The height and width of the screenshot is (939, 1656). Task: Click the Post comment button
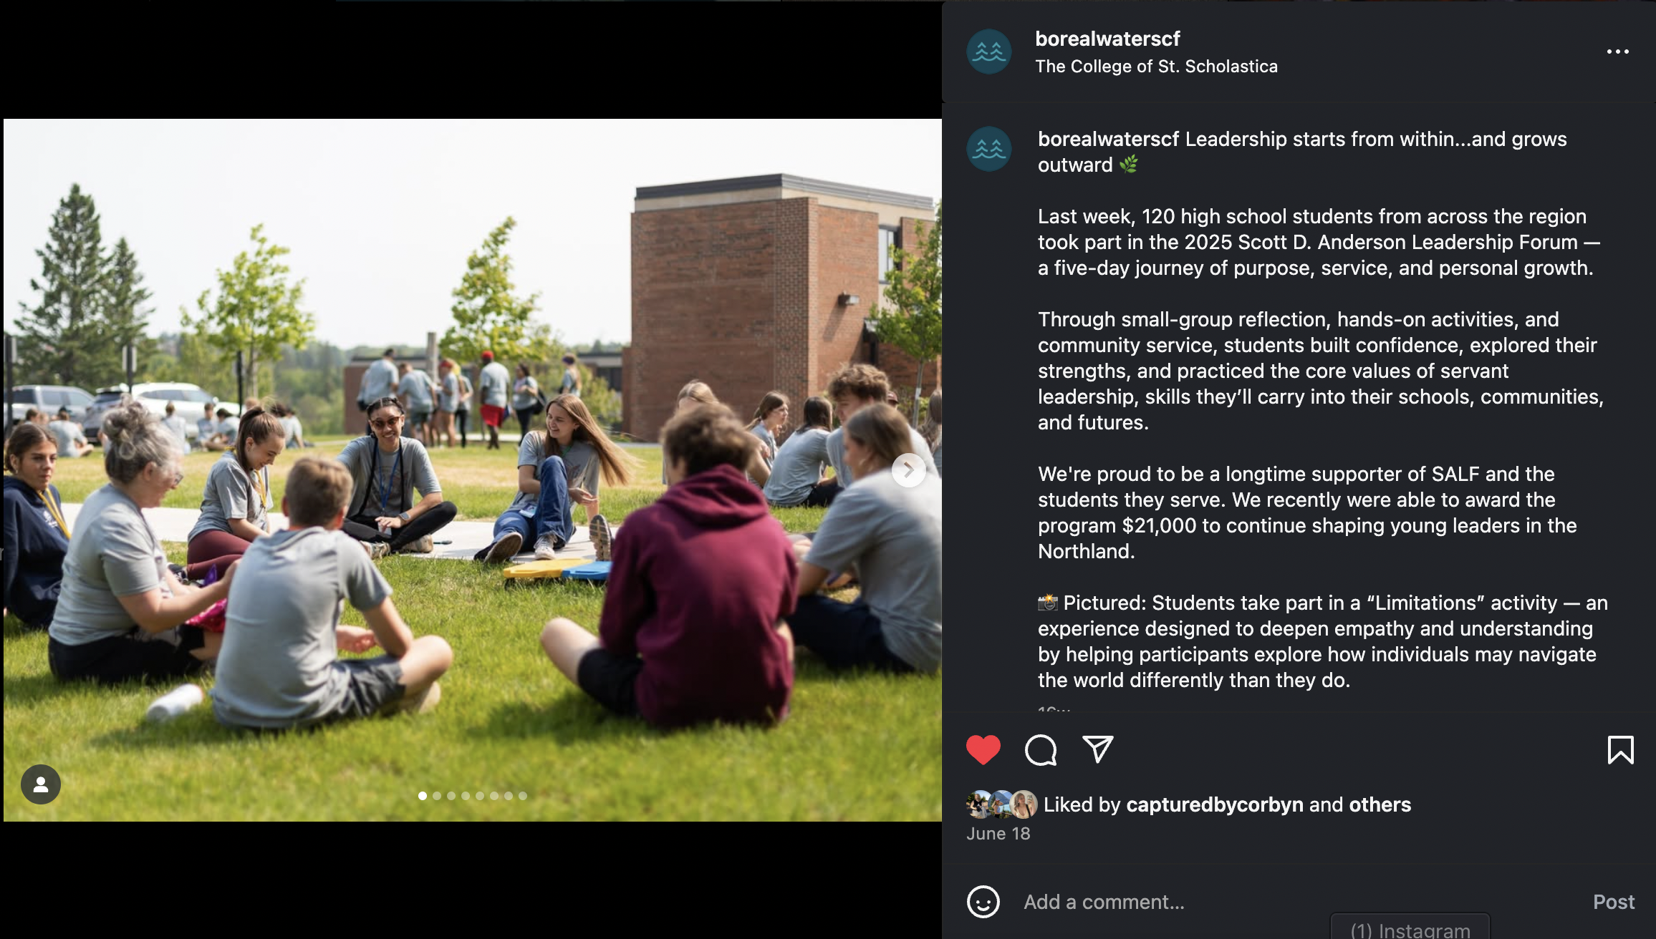[1613, 902]
